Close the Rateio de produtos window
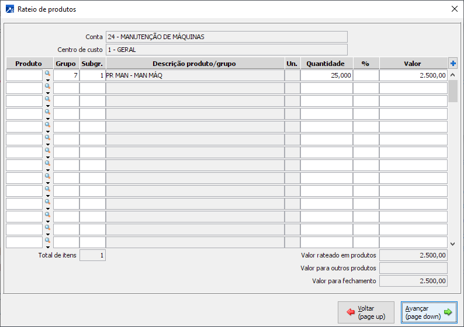Screen dimensions: 464x327 point(455,9)
